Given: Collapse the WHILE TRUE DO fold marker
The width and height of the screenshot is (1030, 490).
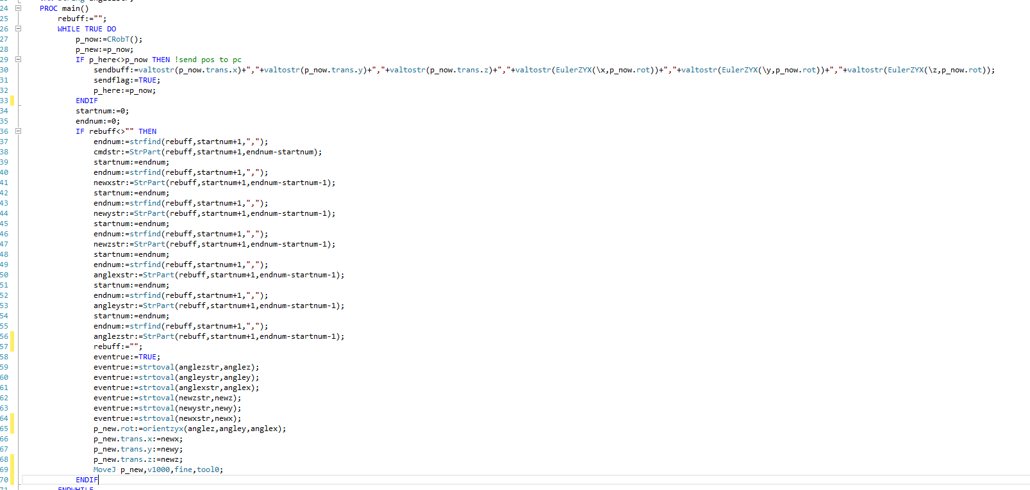Looking at the screenshot, I should click(18, 29).
